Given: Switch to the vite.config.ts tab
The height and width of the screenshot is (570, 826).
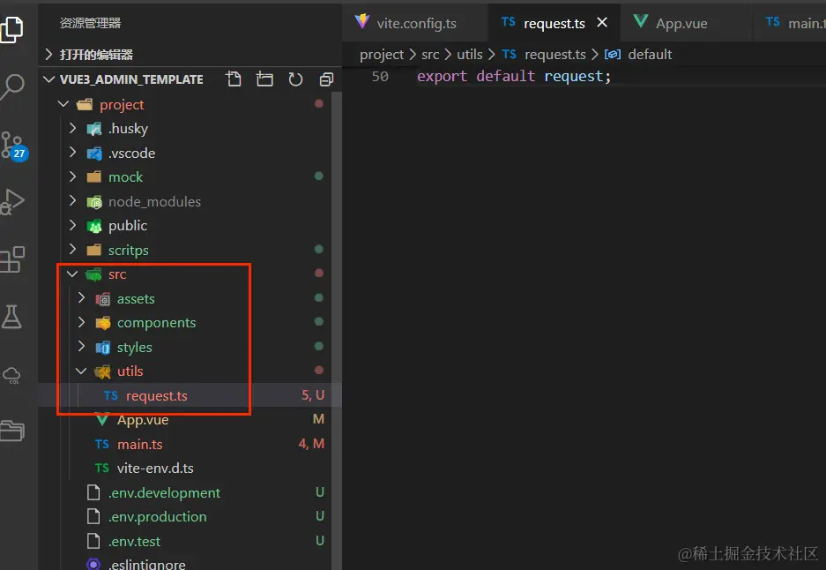Looking at the screenshot, I should (415, 23).
